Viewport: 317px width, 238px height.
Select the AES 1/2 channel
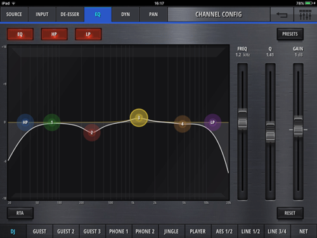[224, 232]
